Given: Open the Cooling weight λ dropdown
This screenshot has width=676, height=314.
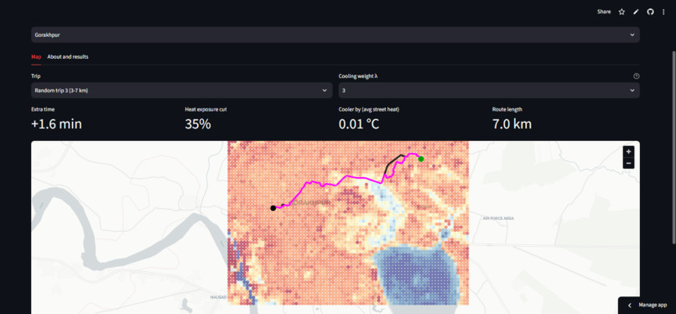Looking at the screenshot, I should point(489,91).
